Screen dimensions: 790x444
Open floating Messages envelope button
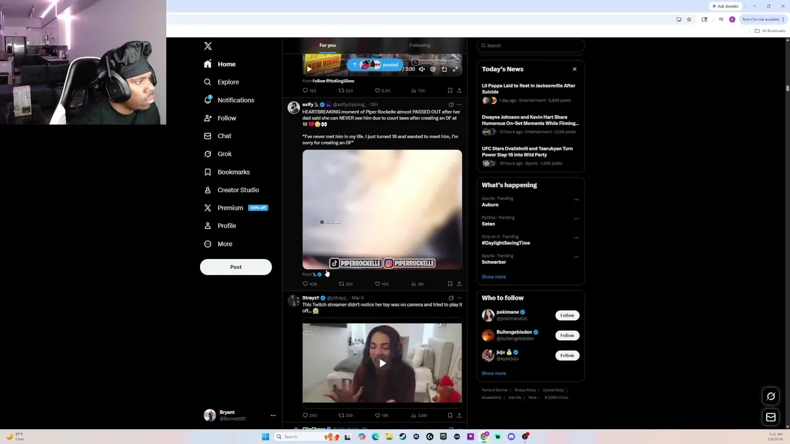coord(771,417)
